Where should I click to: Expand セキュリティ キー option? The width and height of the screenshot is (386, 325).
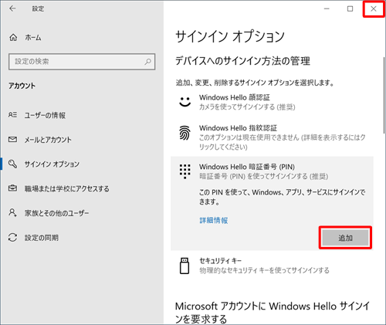[272, 266]
